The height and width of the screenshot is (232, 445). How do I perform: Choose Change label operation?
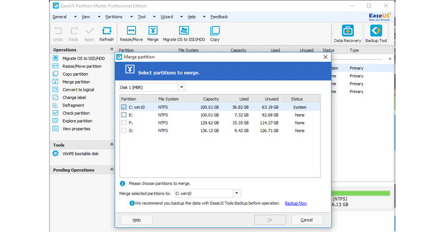pos(74,97)
